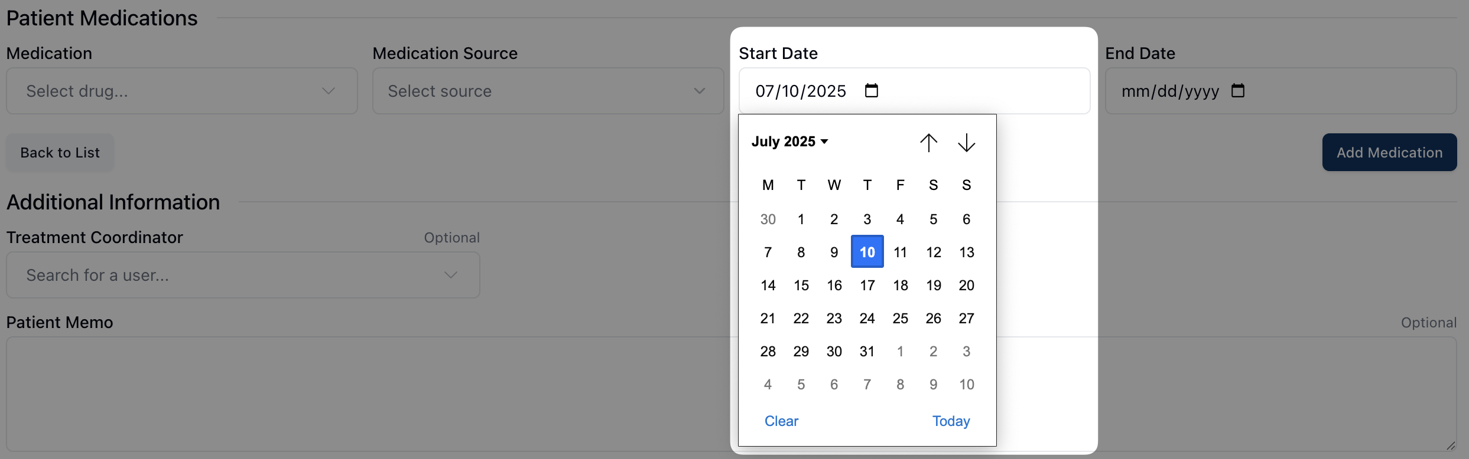
Task: Open the July 2025 month-year picker
Action: point(789,142)
